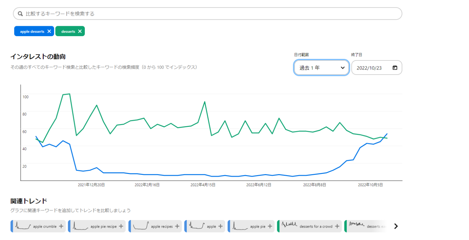Select the apple desserts blue tag
The image size is (469, 240).
pos(32,31)
